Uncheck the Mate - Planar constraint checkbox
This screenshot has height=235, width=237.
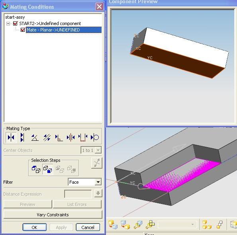(23, 30)
